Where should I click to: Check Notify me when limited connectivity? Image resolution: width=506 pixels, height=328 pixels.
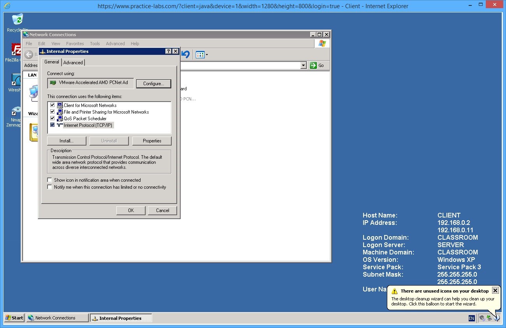(x=49, y=187)
